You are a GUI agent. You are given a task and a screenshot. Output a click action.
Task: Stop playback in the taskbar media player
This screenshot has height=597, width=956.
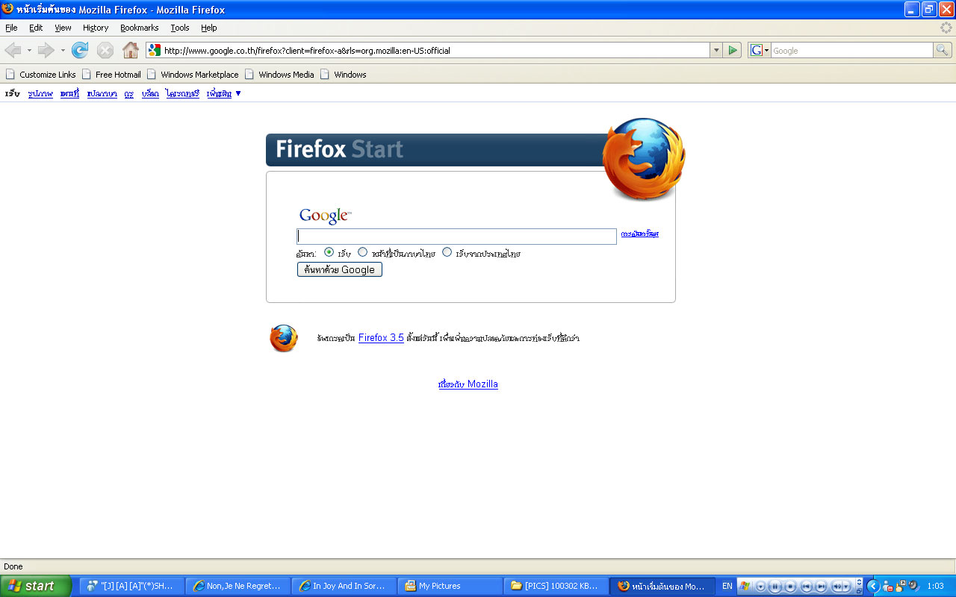(790, 587)
